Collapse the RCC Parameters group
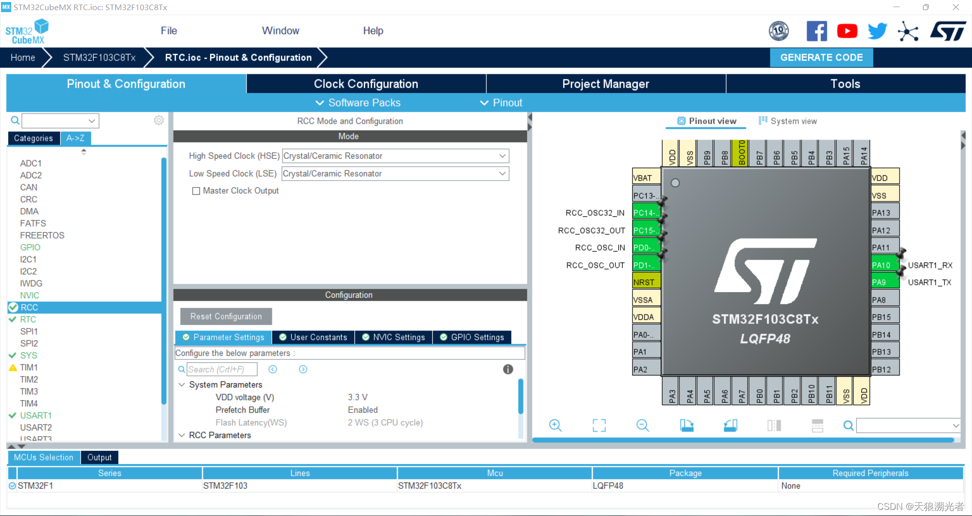The width and height of the screenshot is (972, 516). (x=182, y=435)
